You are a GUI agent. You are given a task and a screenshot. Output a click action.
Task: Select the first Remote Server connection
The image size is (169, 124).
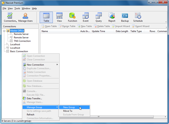click(x=21, y=34)
